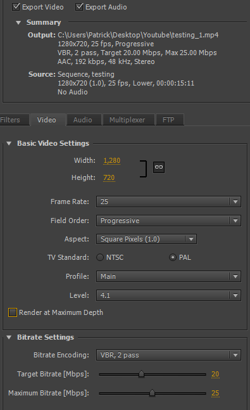Open the Aspect dropdown

[x=147, y=239]
